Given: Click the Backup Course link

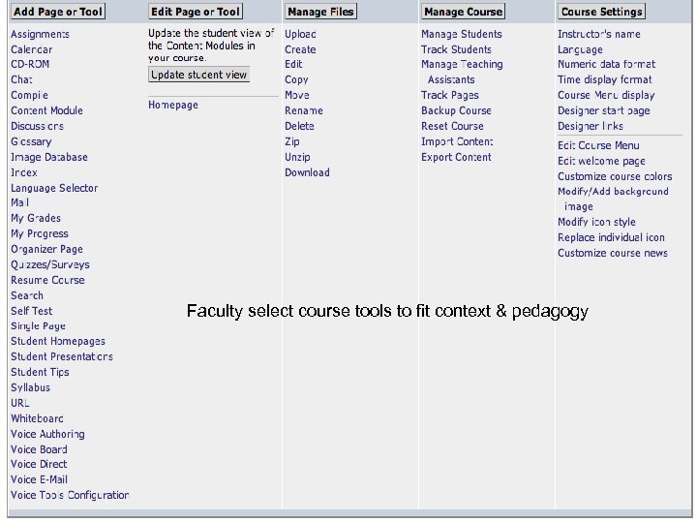Looking at the screenshot, I should click(456, 110).
